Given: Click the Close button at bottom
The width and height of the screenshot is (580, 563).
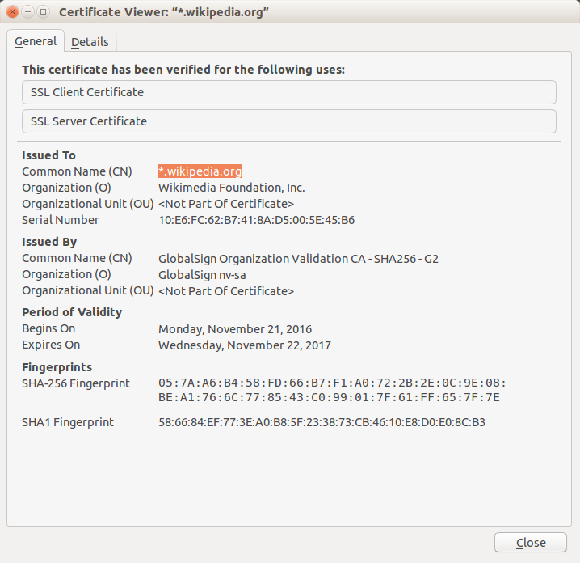Looking at the screenshot, I should click(531, 543).
